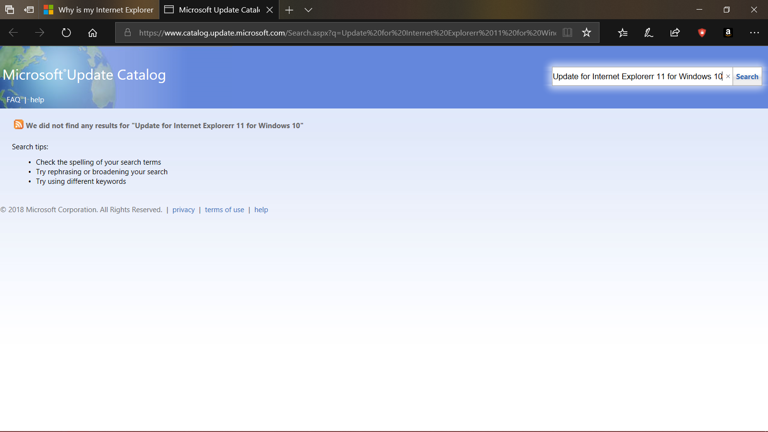The image size is (768, 432).
Task: Click the 'Search tips:' heading
Action: pyautogui.click(x=30, y=147)
